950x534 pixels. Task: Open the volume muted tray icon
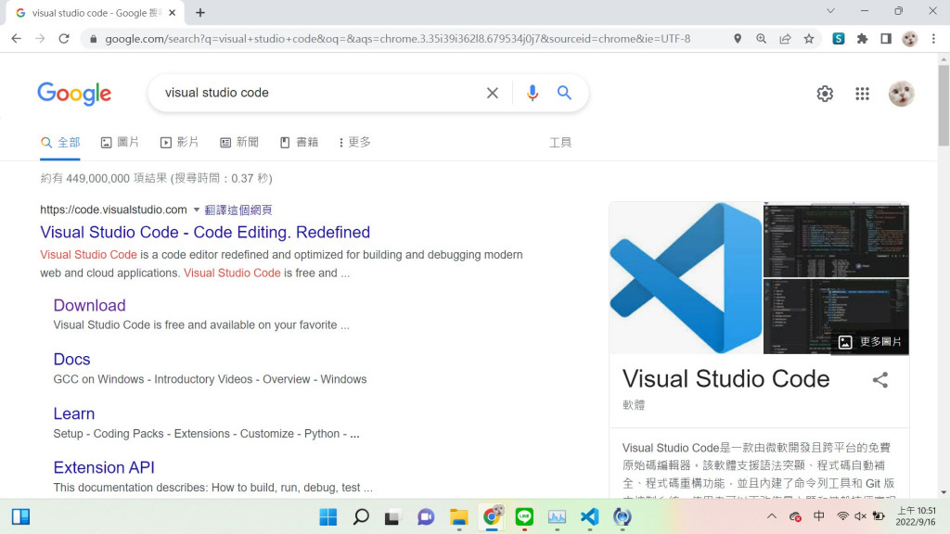click(860, 516)
